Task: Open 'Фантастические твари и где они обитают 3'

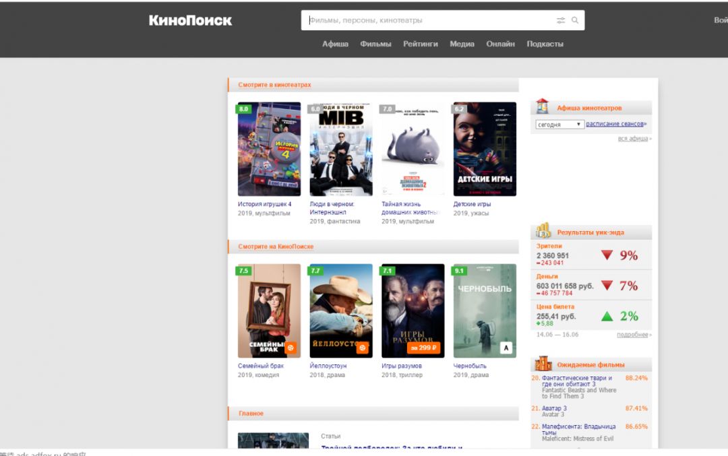Action: pyautogui.click(x=576, y=381)
